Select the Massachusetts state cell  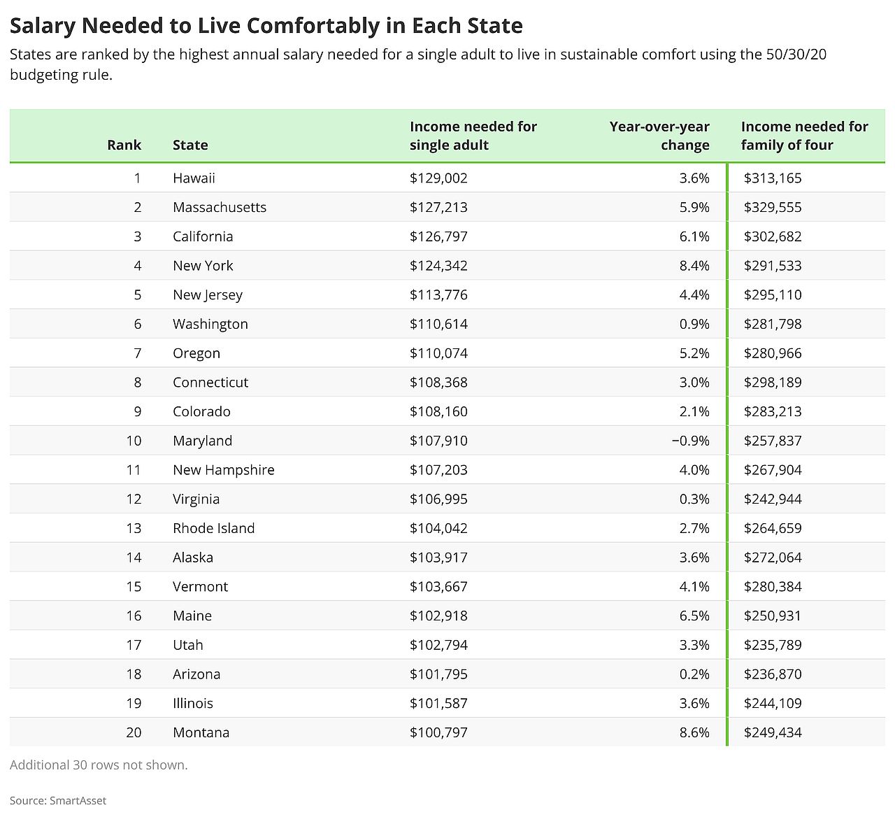click(x=220, y=207)
